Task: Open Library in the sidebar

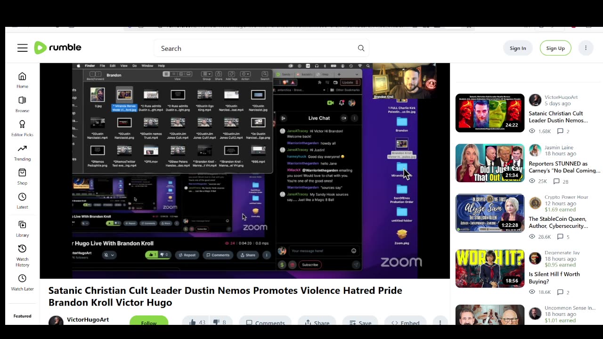Action: (x=22, y=229)
